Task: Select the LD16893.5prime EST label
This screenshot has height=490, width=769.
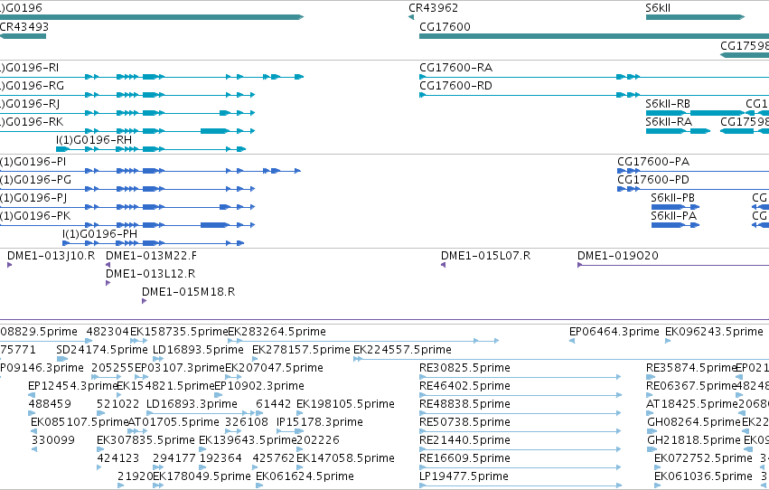Action: [198, 350]
